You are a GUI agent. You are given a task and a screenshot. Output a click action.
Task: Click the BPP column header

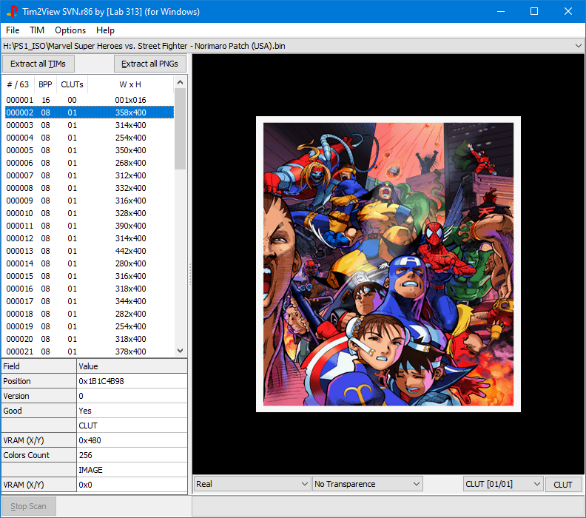(x=45, y=84)
